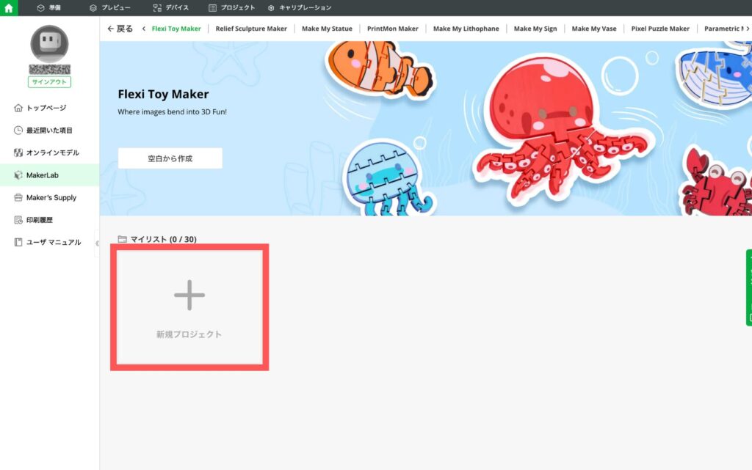This screenshot has height=470, width=752.
Task: Select the Make My Sign tab
Action: [x=535, y=29]
